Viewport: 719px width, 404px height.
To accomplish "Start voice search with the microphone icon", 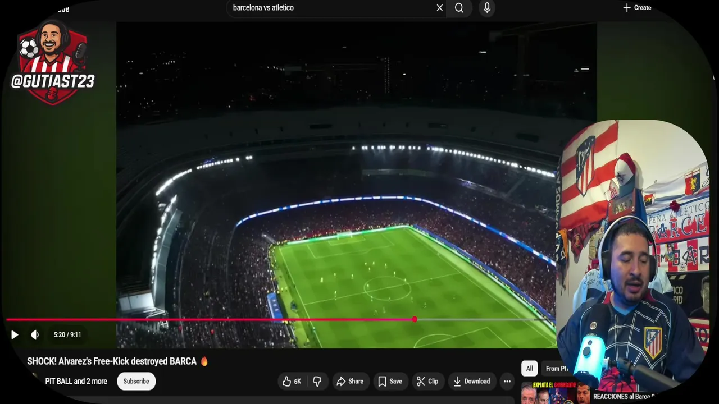I will [487, 8].
